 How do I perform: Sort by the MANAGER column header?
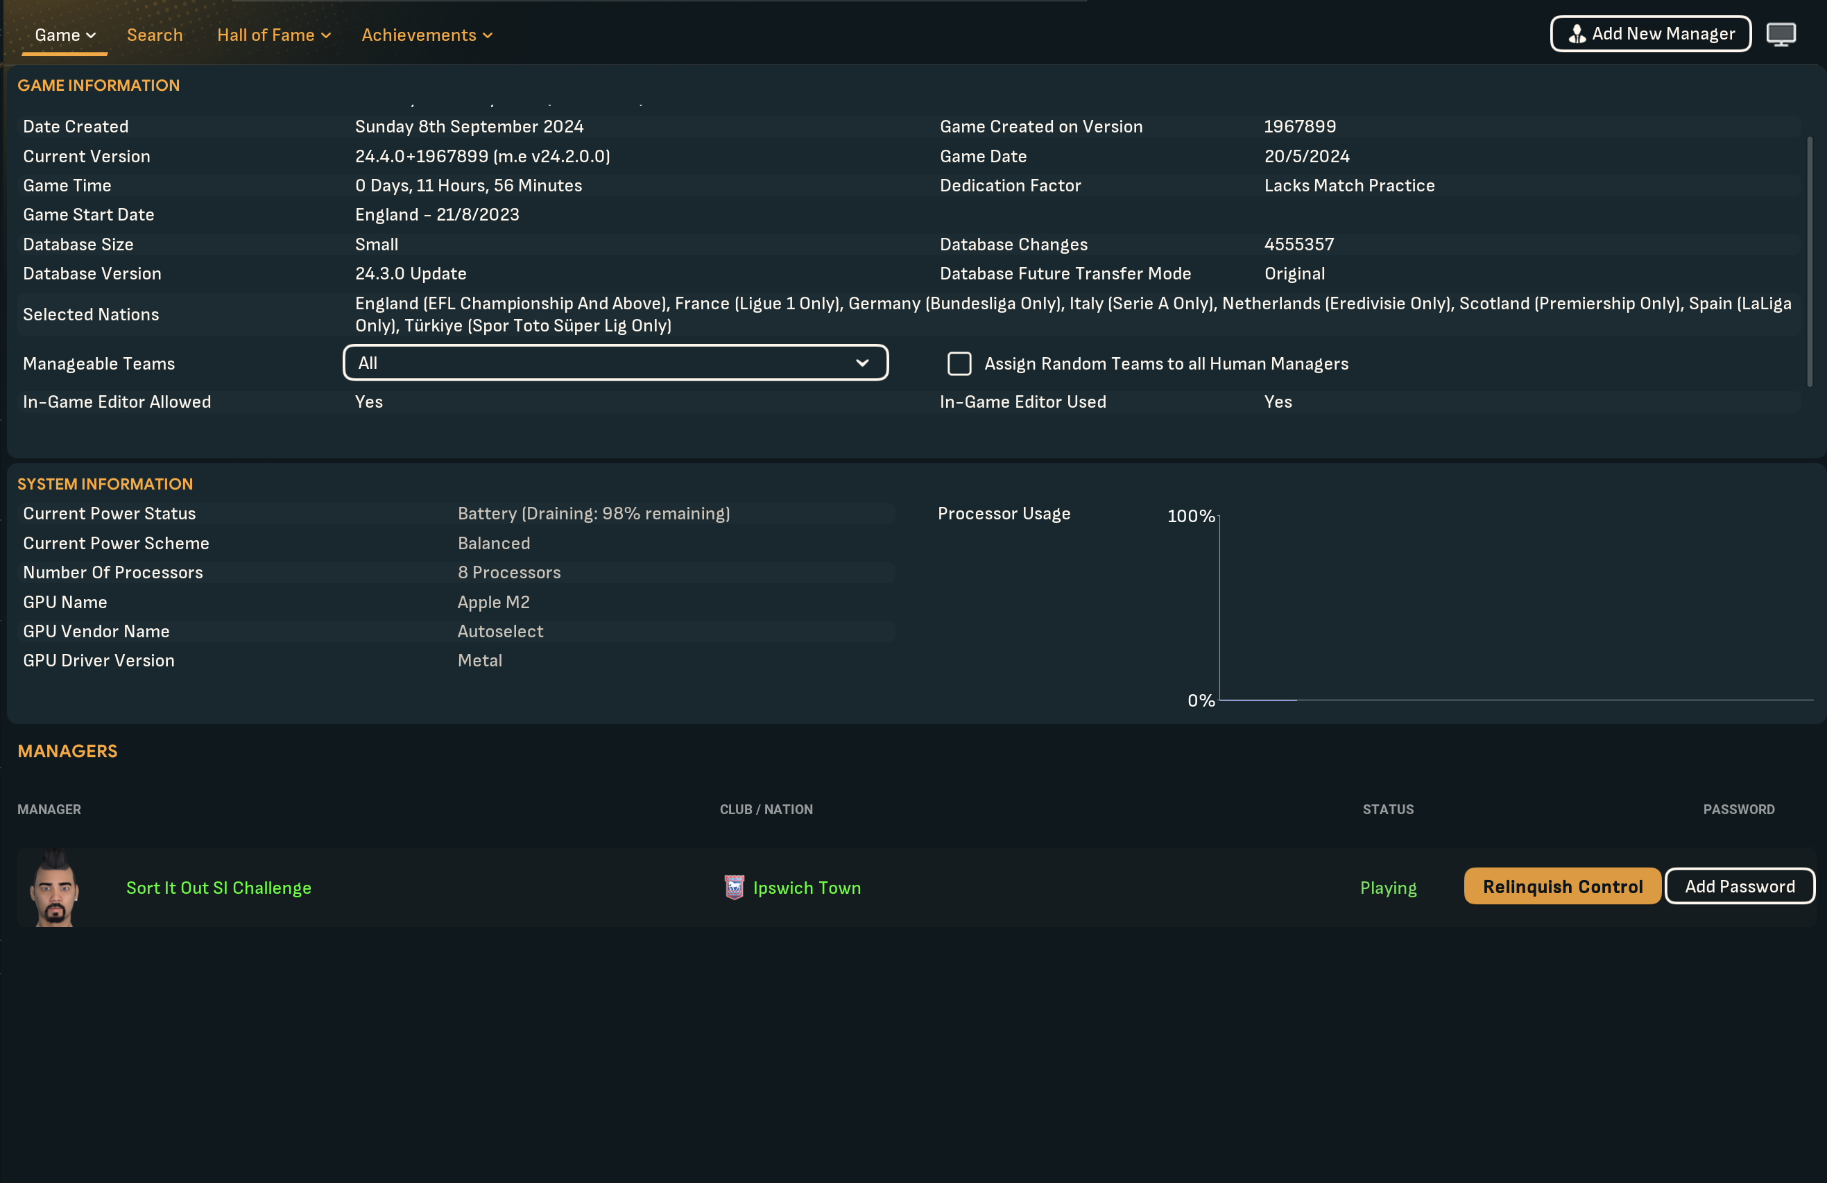point(49,809)
